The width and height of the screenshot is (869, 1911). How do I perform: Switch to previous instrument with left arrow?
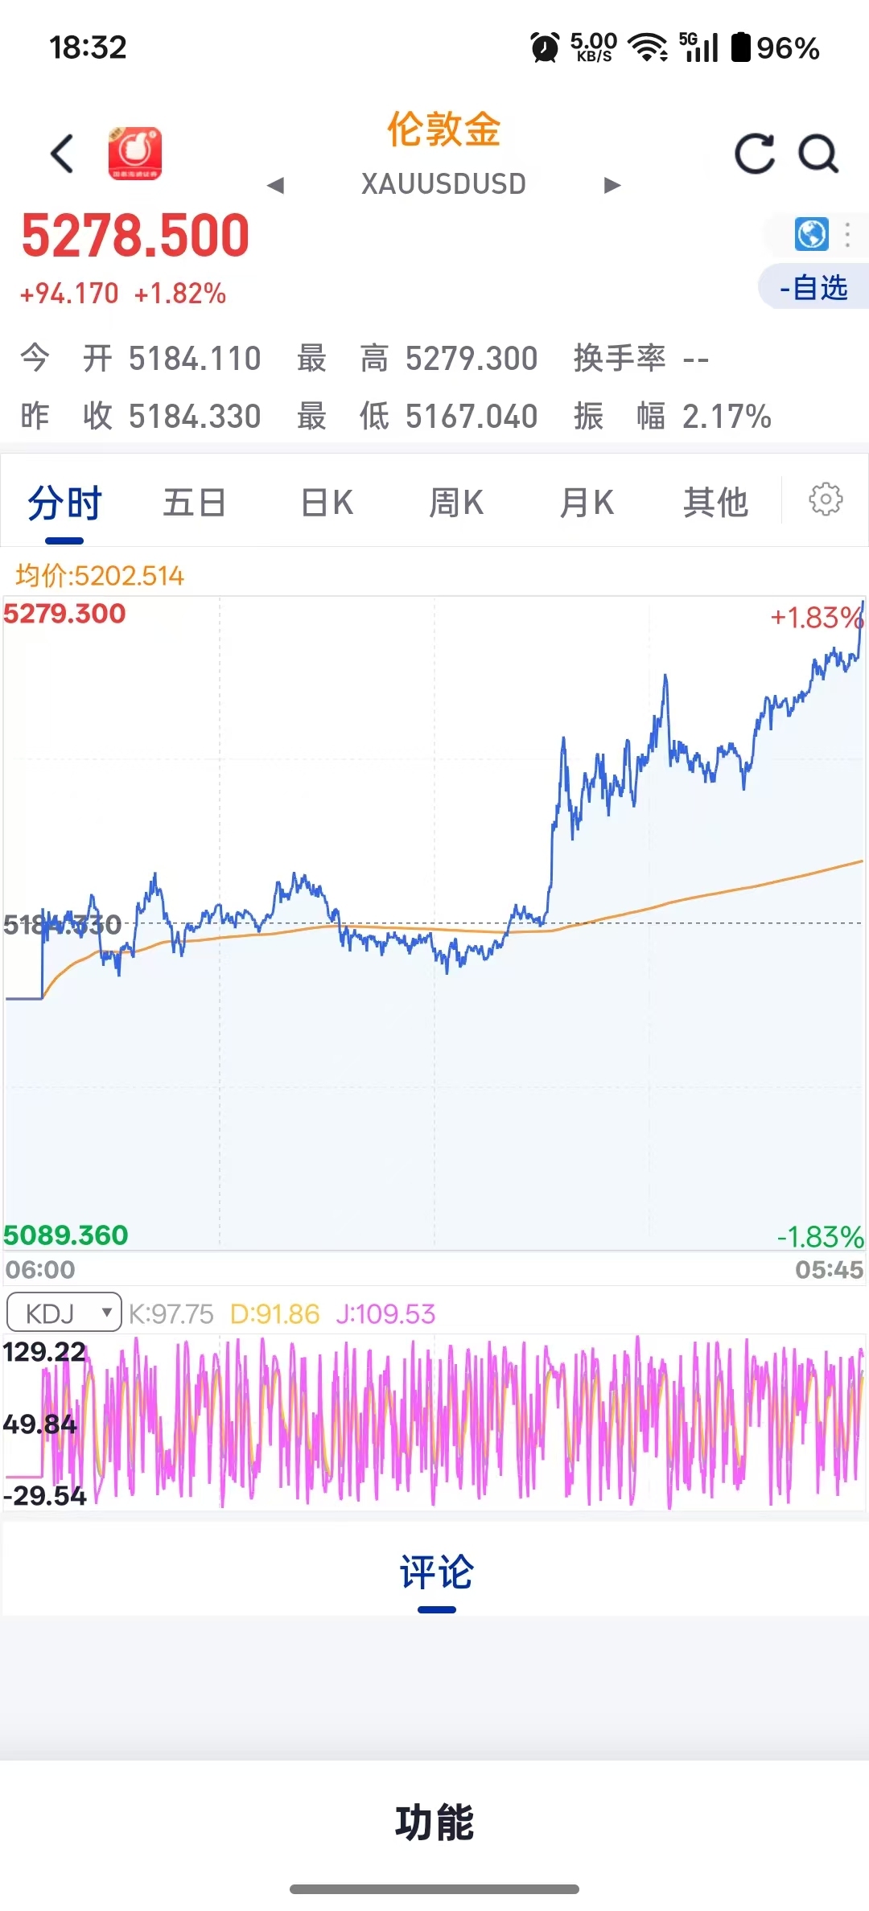click(276, 186)
